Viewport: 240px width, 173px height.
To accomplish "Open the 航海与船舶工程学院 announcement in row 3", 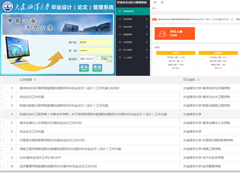I will tap(64, 105).
